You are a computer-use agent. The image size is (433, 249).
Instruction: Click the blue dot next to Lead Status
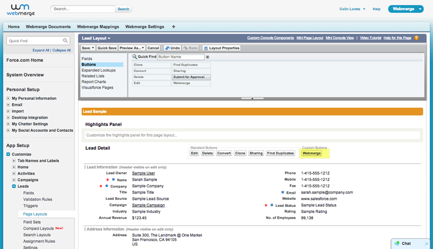pos(272,205)
